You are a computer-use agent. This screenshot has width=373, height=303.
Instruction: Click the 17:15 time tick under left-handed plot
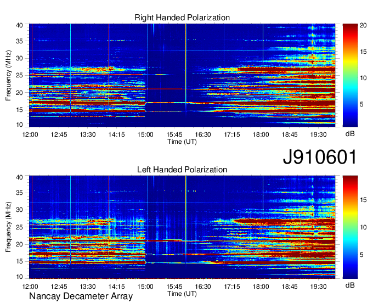232,287
